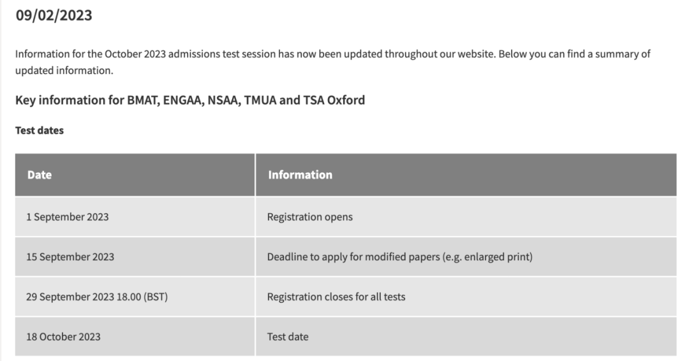Viewport: 689px width, 361px height.
Task: Select the 29 September 2023 18.00 (BST) cell
Action: (x=135, y=297)
